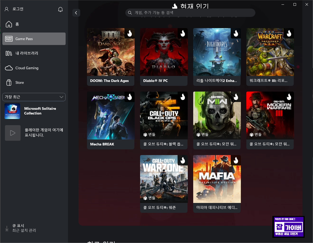Click the 'Diablo® IV PC' title text
The width and height of the screenshot is (313, 243).
click(155, 81)
